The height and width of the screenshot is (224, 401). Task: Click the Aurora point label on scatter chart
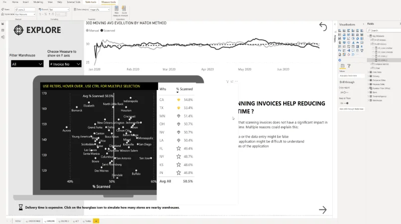tap(67, 130)
